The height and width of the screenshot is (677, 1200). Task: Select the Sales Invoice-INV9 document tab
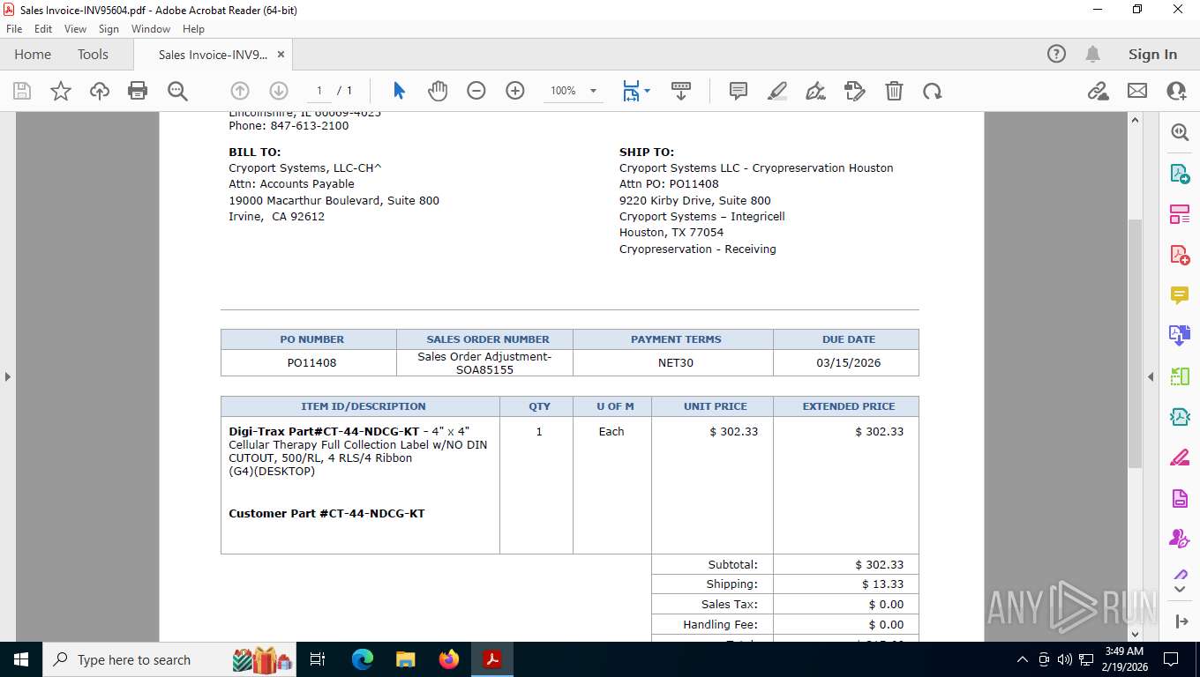pos(213,55)
